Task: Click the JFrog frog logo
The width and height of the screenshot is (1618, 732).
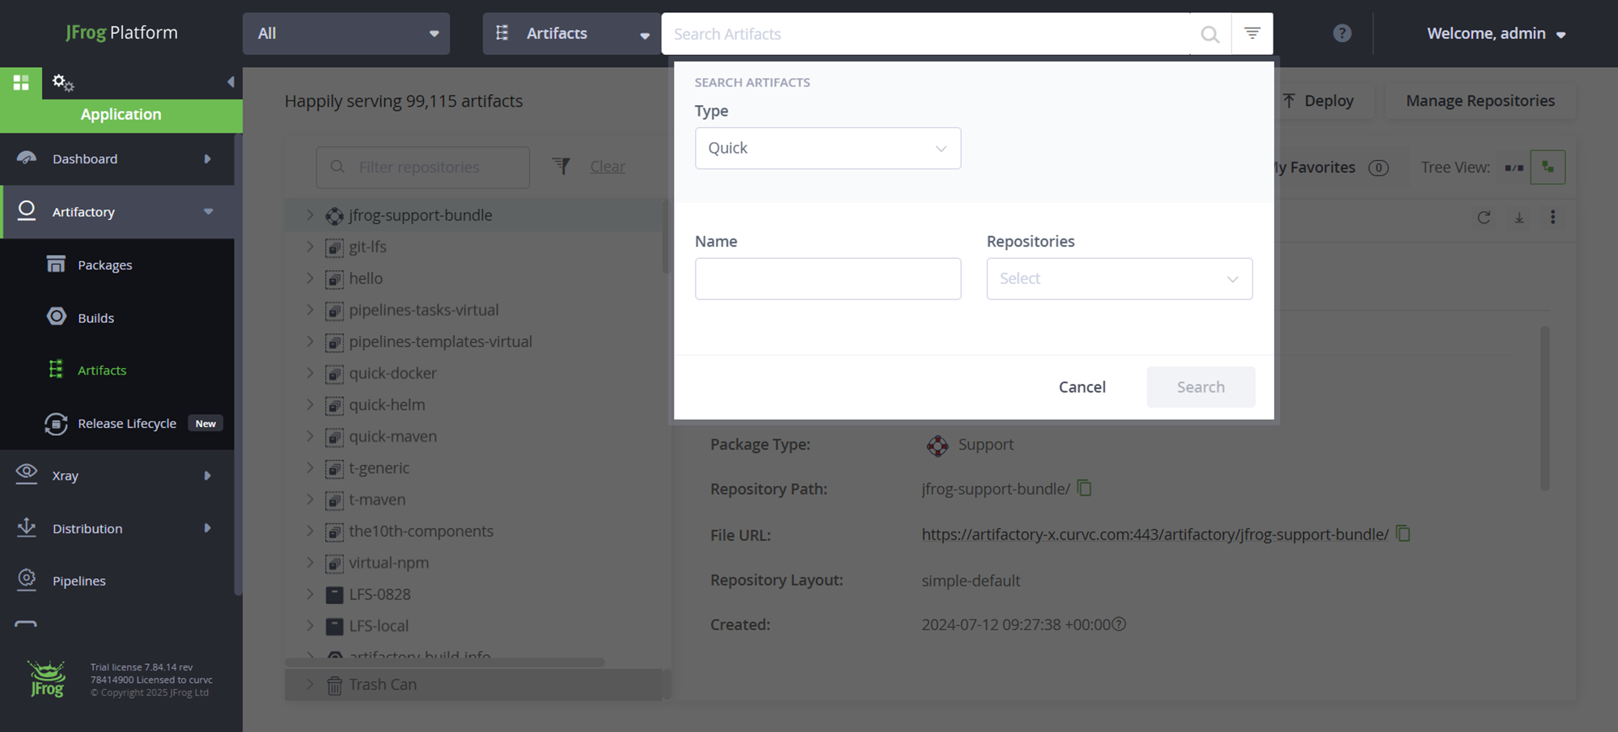Action: 47,679
